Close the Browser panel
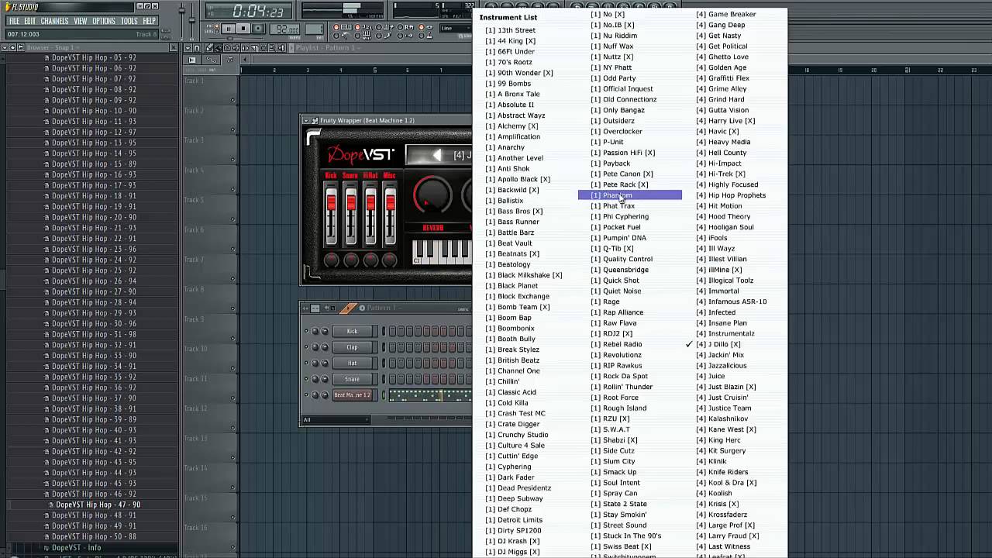 click(x=173, y=47)
